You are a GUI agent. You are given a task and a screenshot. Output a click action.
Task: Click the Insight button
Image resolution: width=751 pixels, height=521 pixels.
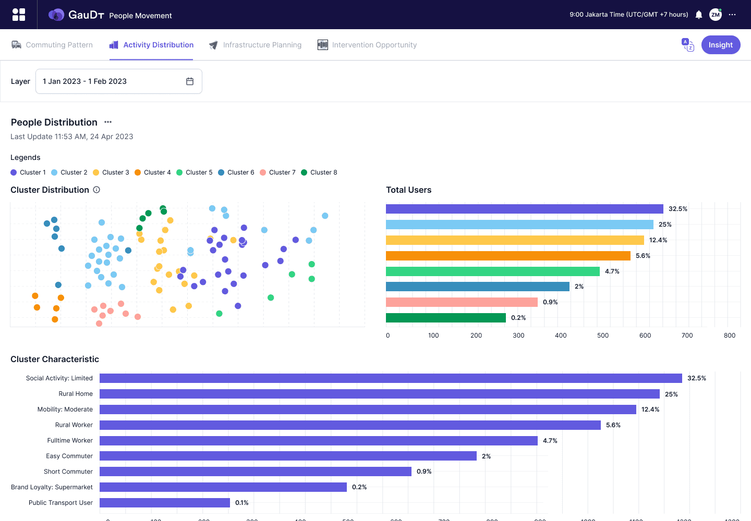pyautogui.click(x=721, y=45)
